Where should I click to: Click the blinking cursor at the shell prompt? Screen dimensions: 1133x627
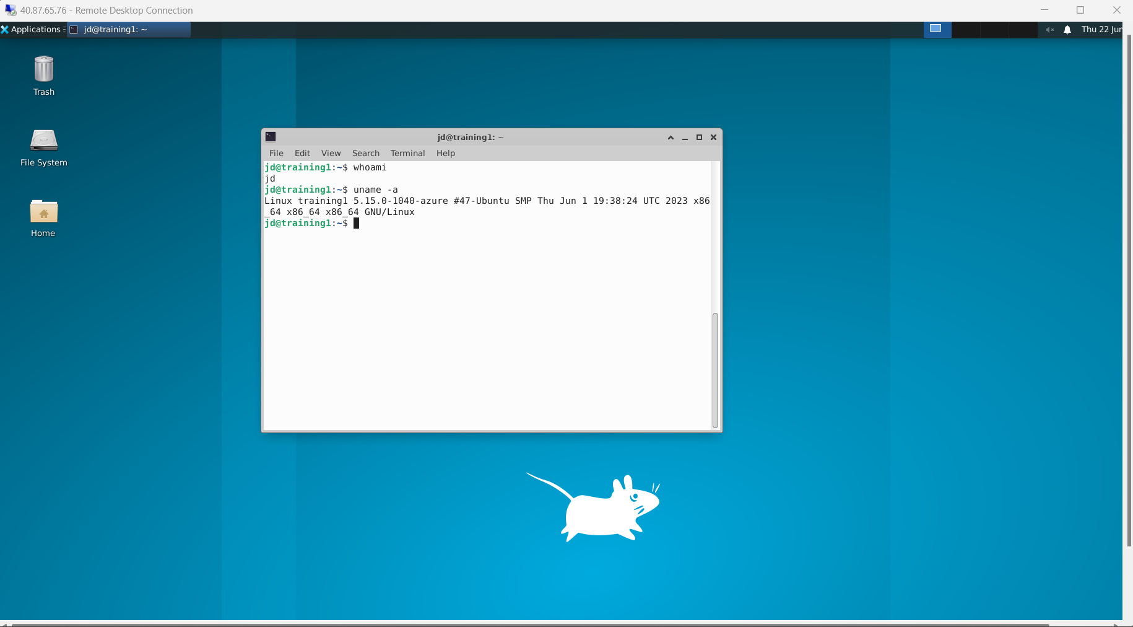click(356, 224)
